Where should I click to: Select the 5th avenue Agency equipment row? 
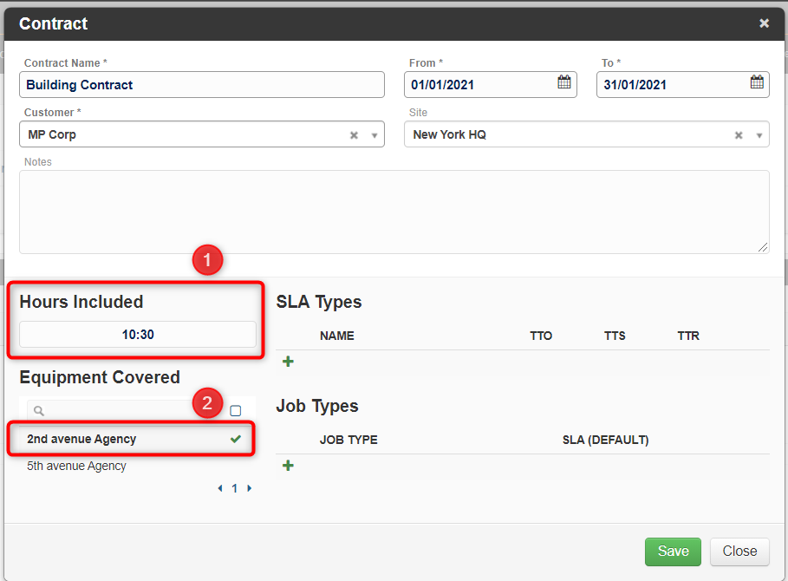click(x=136, y=466)
